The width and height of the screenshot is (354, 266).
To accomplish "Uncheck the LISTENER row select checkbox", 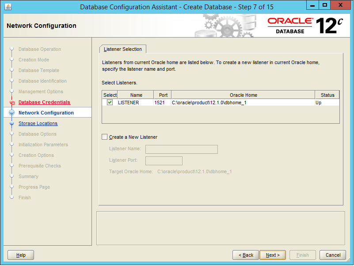I will pyautogui.click(x=110, y=102).
